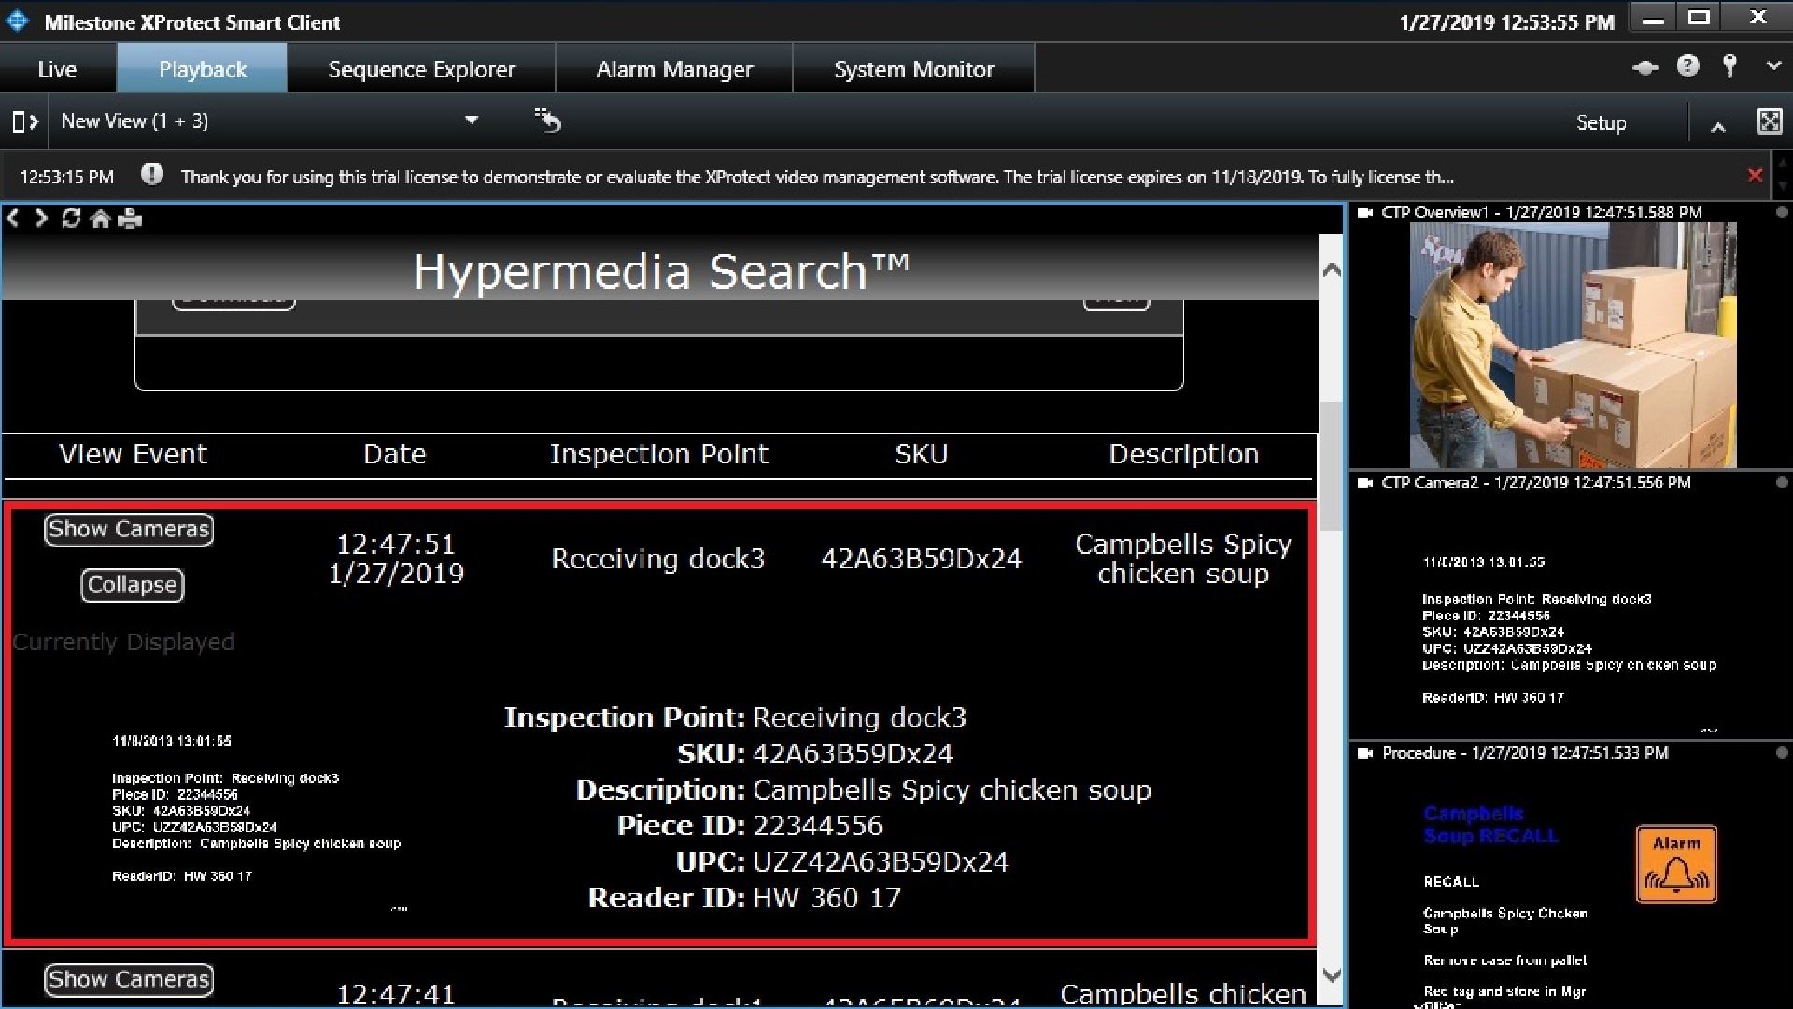Click the Description column header
The image size is (1793, 1009).
pos(1183,454)
